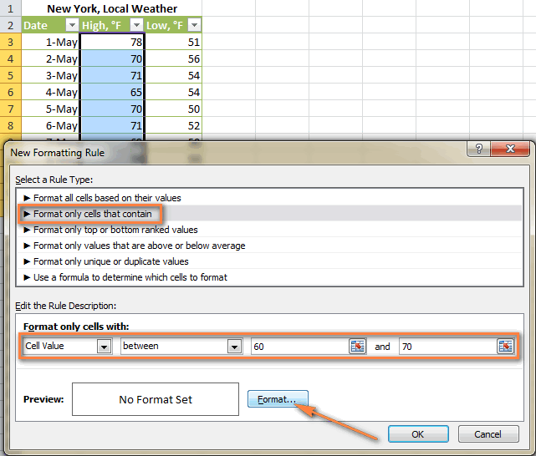
Task: Open the Low °F column filter arrow
Action: (x=194, y=26)
